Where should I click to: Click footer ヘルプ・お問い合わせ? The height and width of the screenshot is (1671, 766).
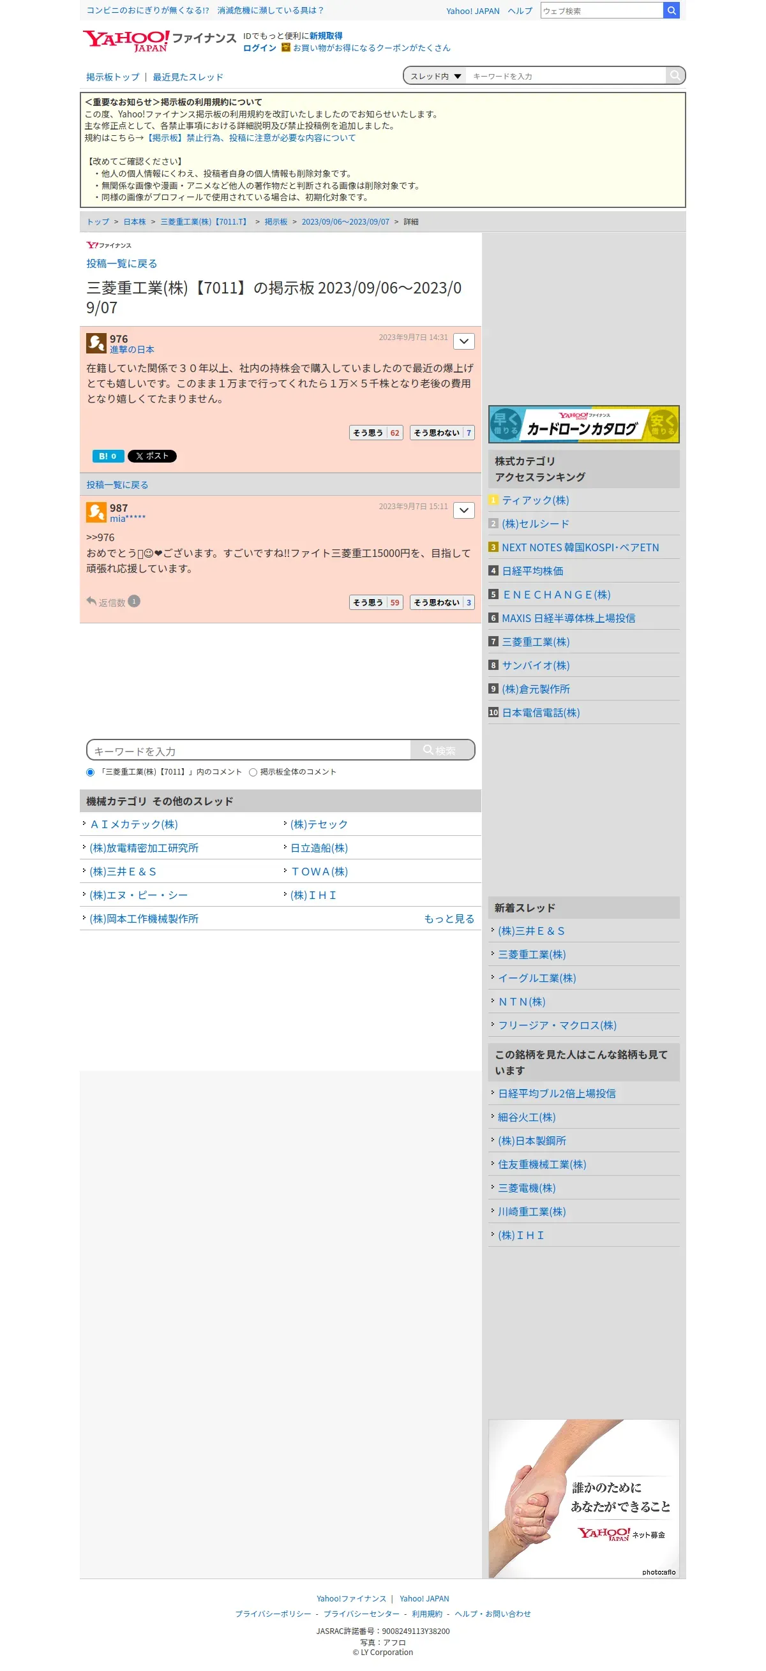(493, 1614)
